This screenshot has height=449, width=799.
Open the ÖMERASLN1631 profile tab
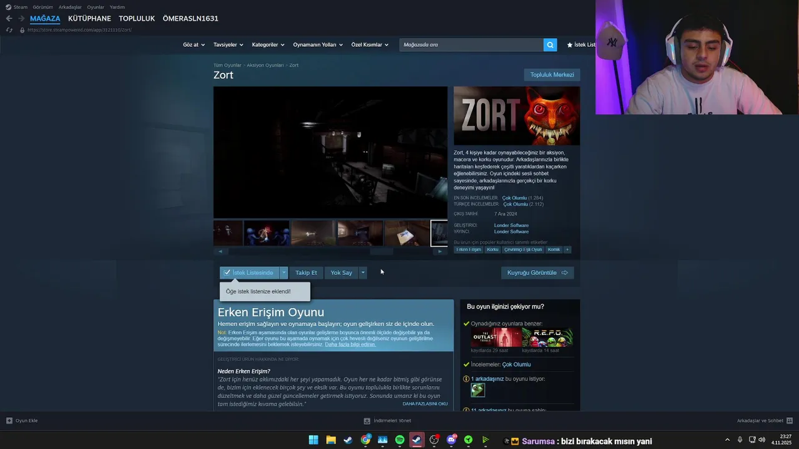(x=190, y=19)
